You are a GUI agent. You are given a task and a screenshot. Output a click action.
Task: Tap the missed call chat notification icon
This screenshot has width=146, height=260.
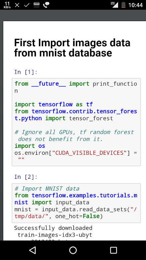46,5
